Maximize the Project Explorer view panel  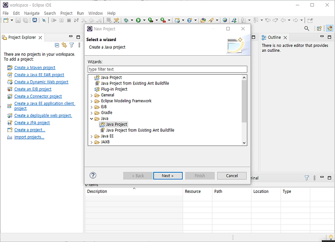[78, 37]
